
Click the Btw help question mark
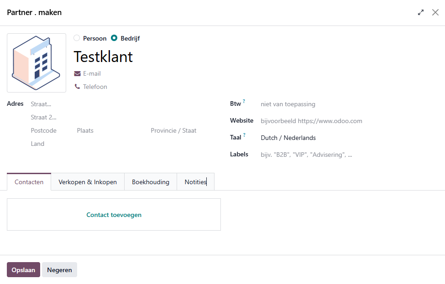[x=244, y=101]
